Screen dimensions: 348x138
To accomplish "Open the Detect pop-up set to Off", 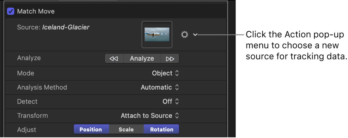I will click(x=171, y=102).
